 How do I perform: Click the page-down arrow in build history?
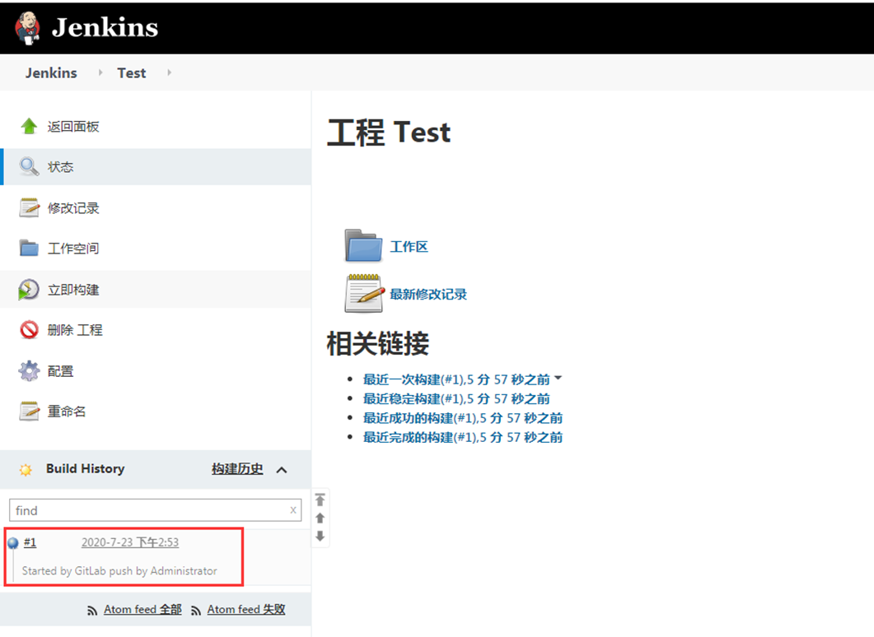(x=320, y=537)
